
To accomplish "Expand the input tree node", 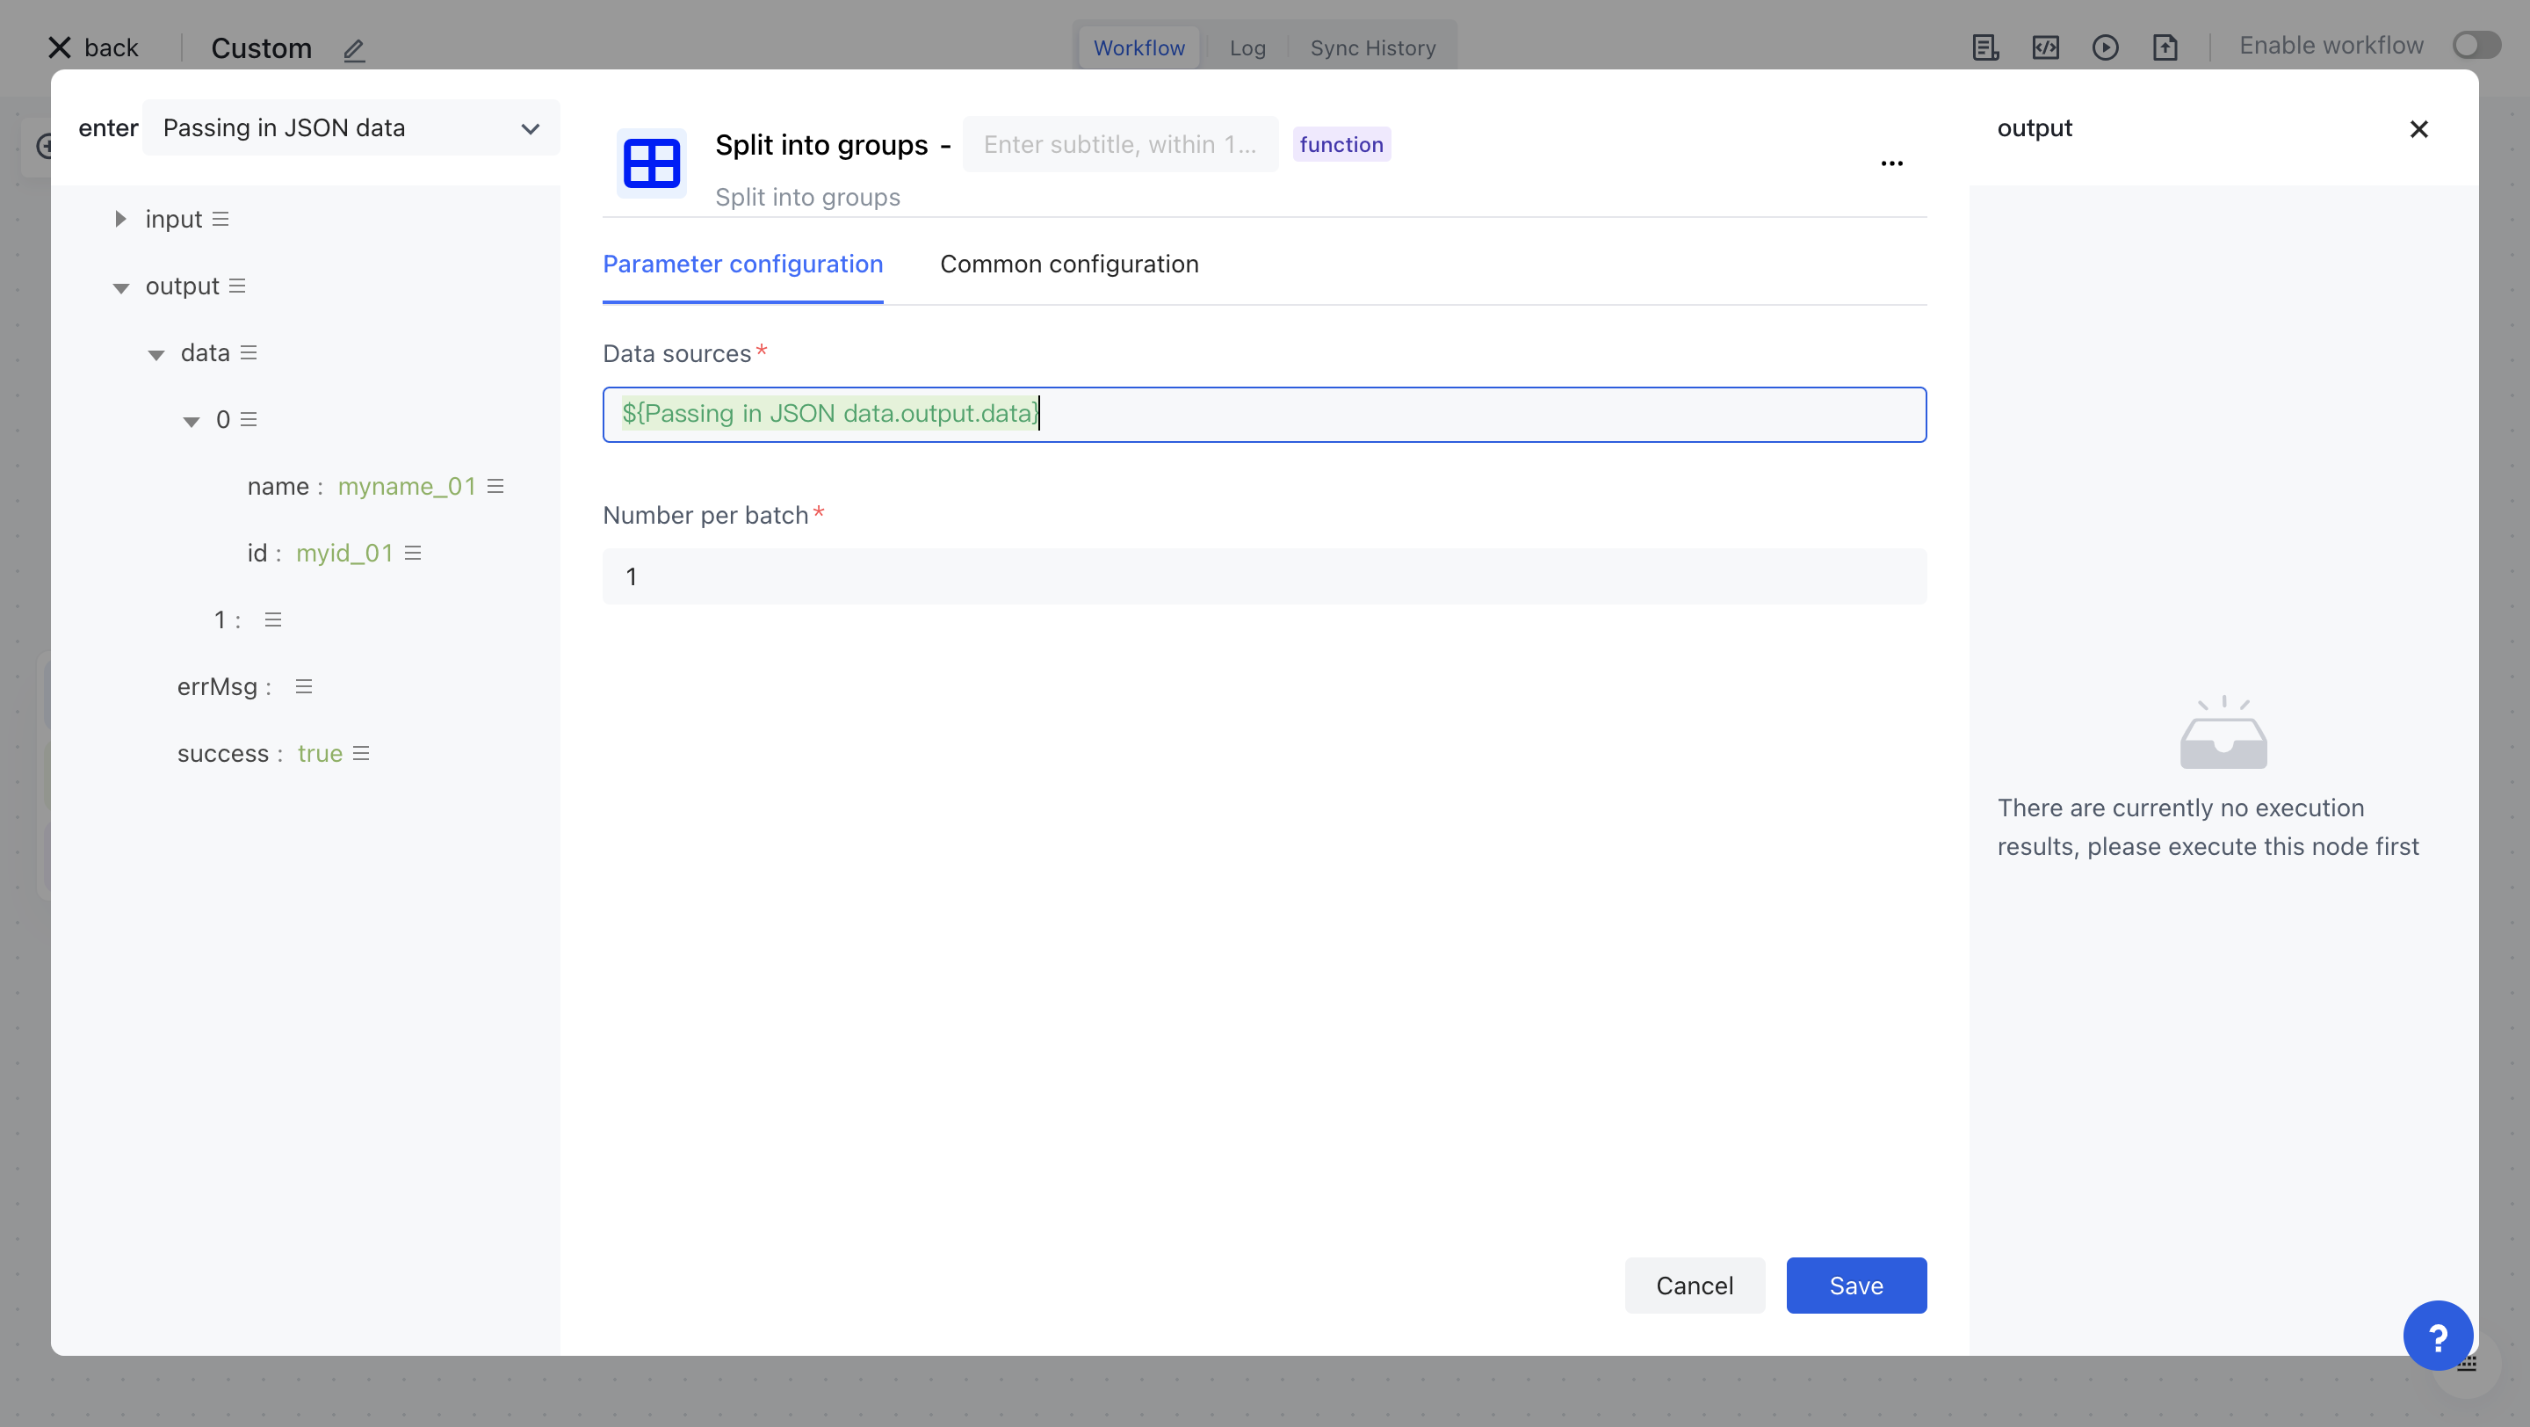I will coord(119,219).
